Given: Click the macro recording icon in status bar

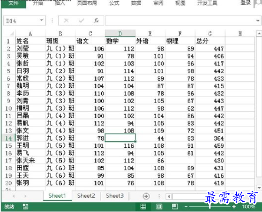Looking at the screenshot, I should (25, 207).
